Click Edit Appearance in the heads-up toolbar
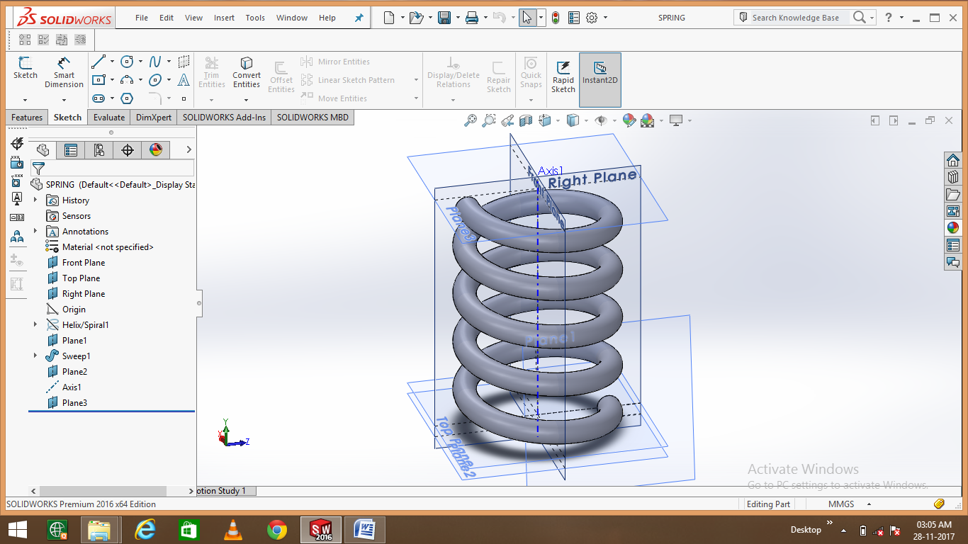The width and height of the screenshot is (968, 544). [x=629, y=121]
